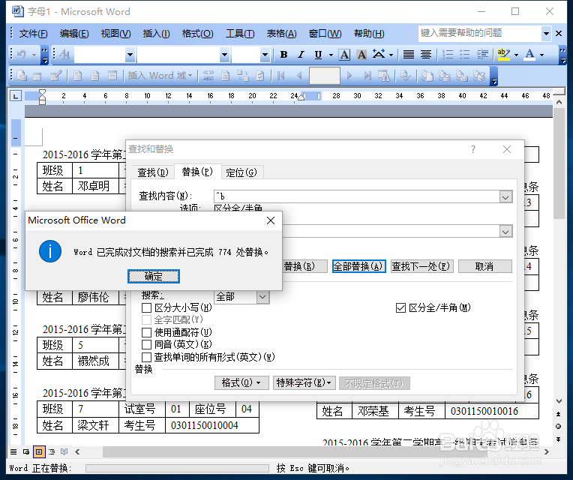Open the font size dropdown arrow
The height and width of the screenshot is (480, 573).
click(x=265, y=55)
